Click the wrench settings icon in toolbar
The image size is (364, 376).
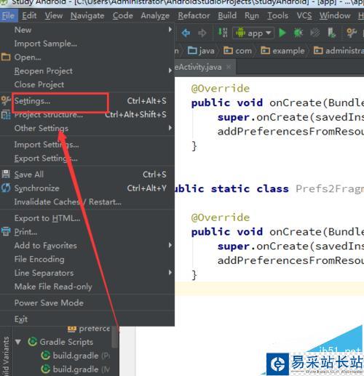pyautogui.click(x=352, y=33)
